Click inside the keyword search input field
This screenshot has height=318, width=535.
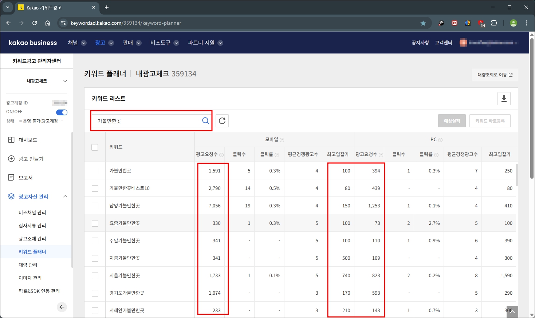point(146,120)
